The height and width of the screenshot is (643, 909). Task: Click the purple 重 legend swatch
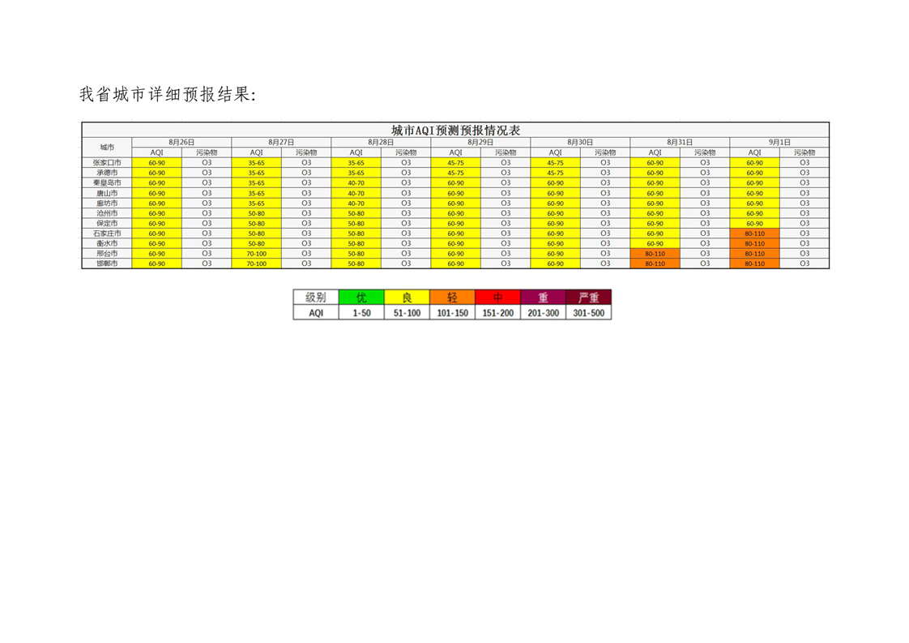pyautogui.click(x=543, y=298)
